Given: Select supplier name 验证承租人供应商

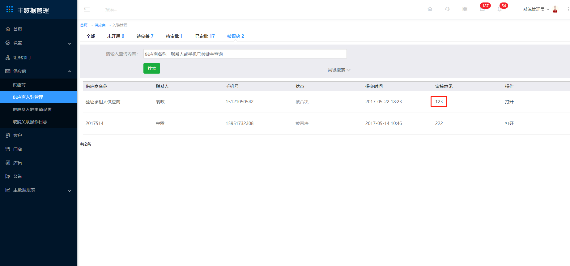Looking at the screenshot, I should click(x=103, y=102).
